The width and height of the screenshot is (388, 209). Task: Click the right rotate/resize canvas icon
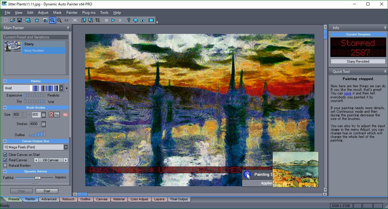tap(91, 20)
